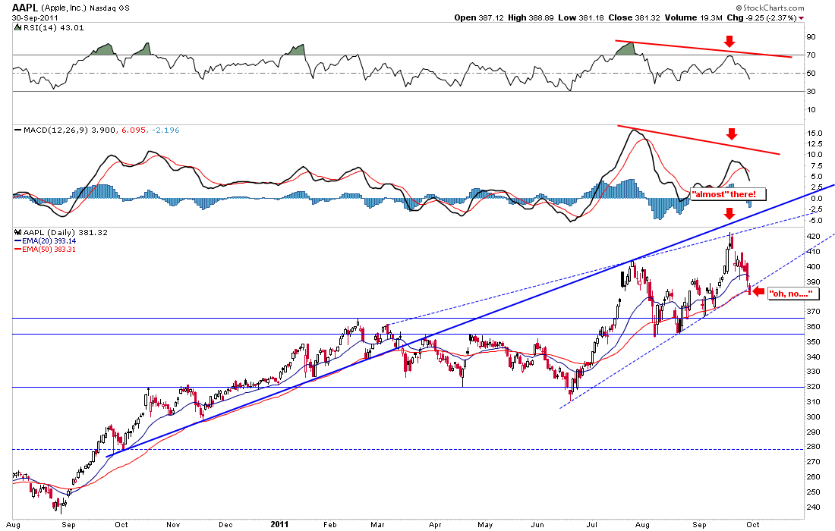Click the 320 price axis label
The width and height of the screenshot is (835, 531).
click(x=813, y=387)
